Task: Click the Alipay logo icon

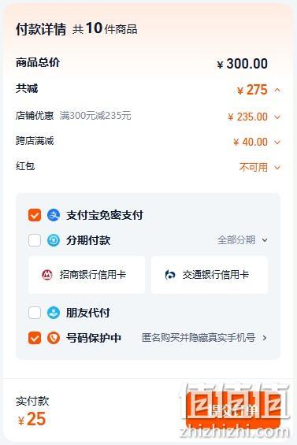Action: click(54, 215)
